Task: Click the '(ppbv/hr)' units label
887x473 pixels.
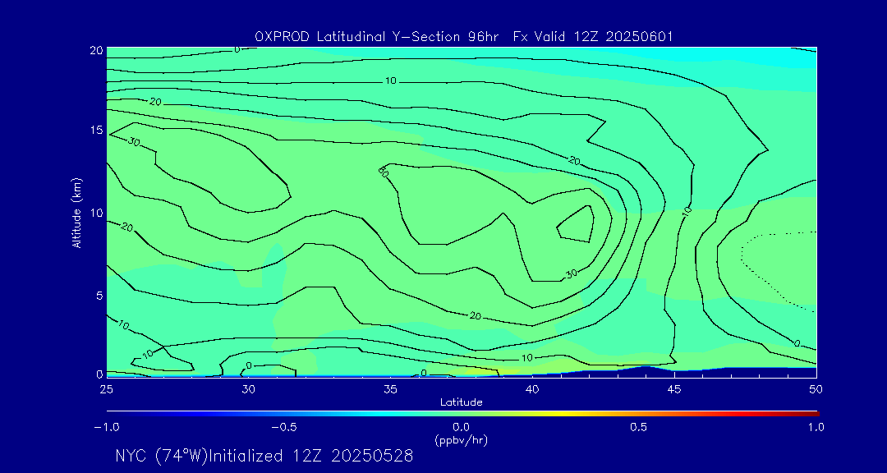Action: (461, 439)
